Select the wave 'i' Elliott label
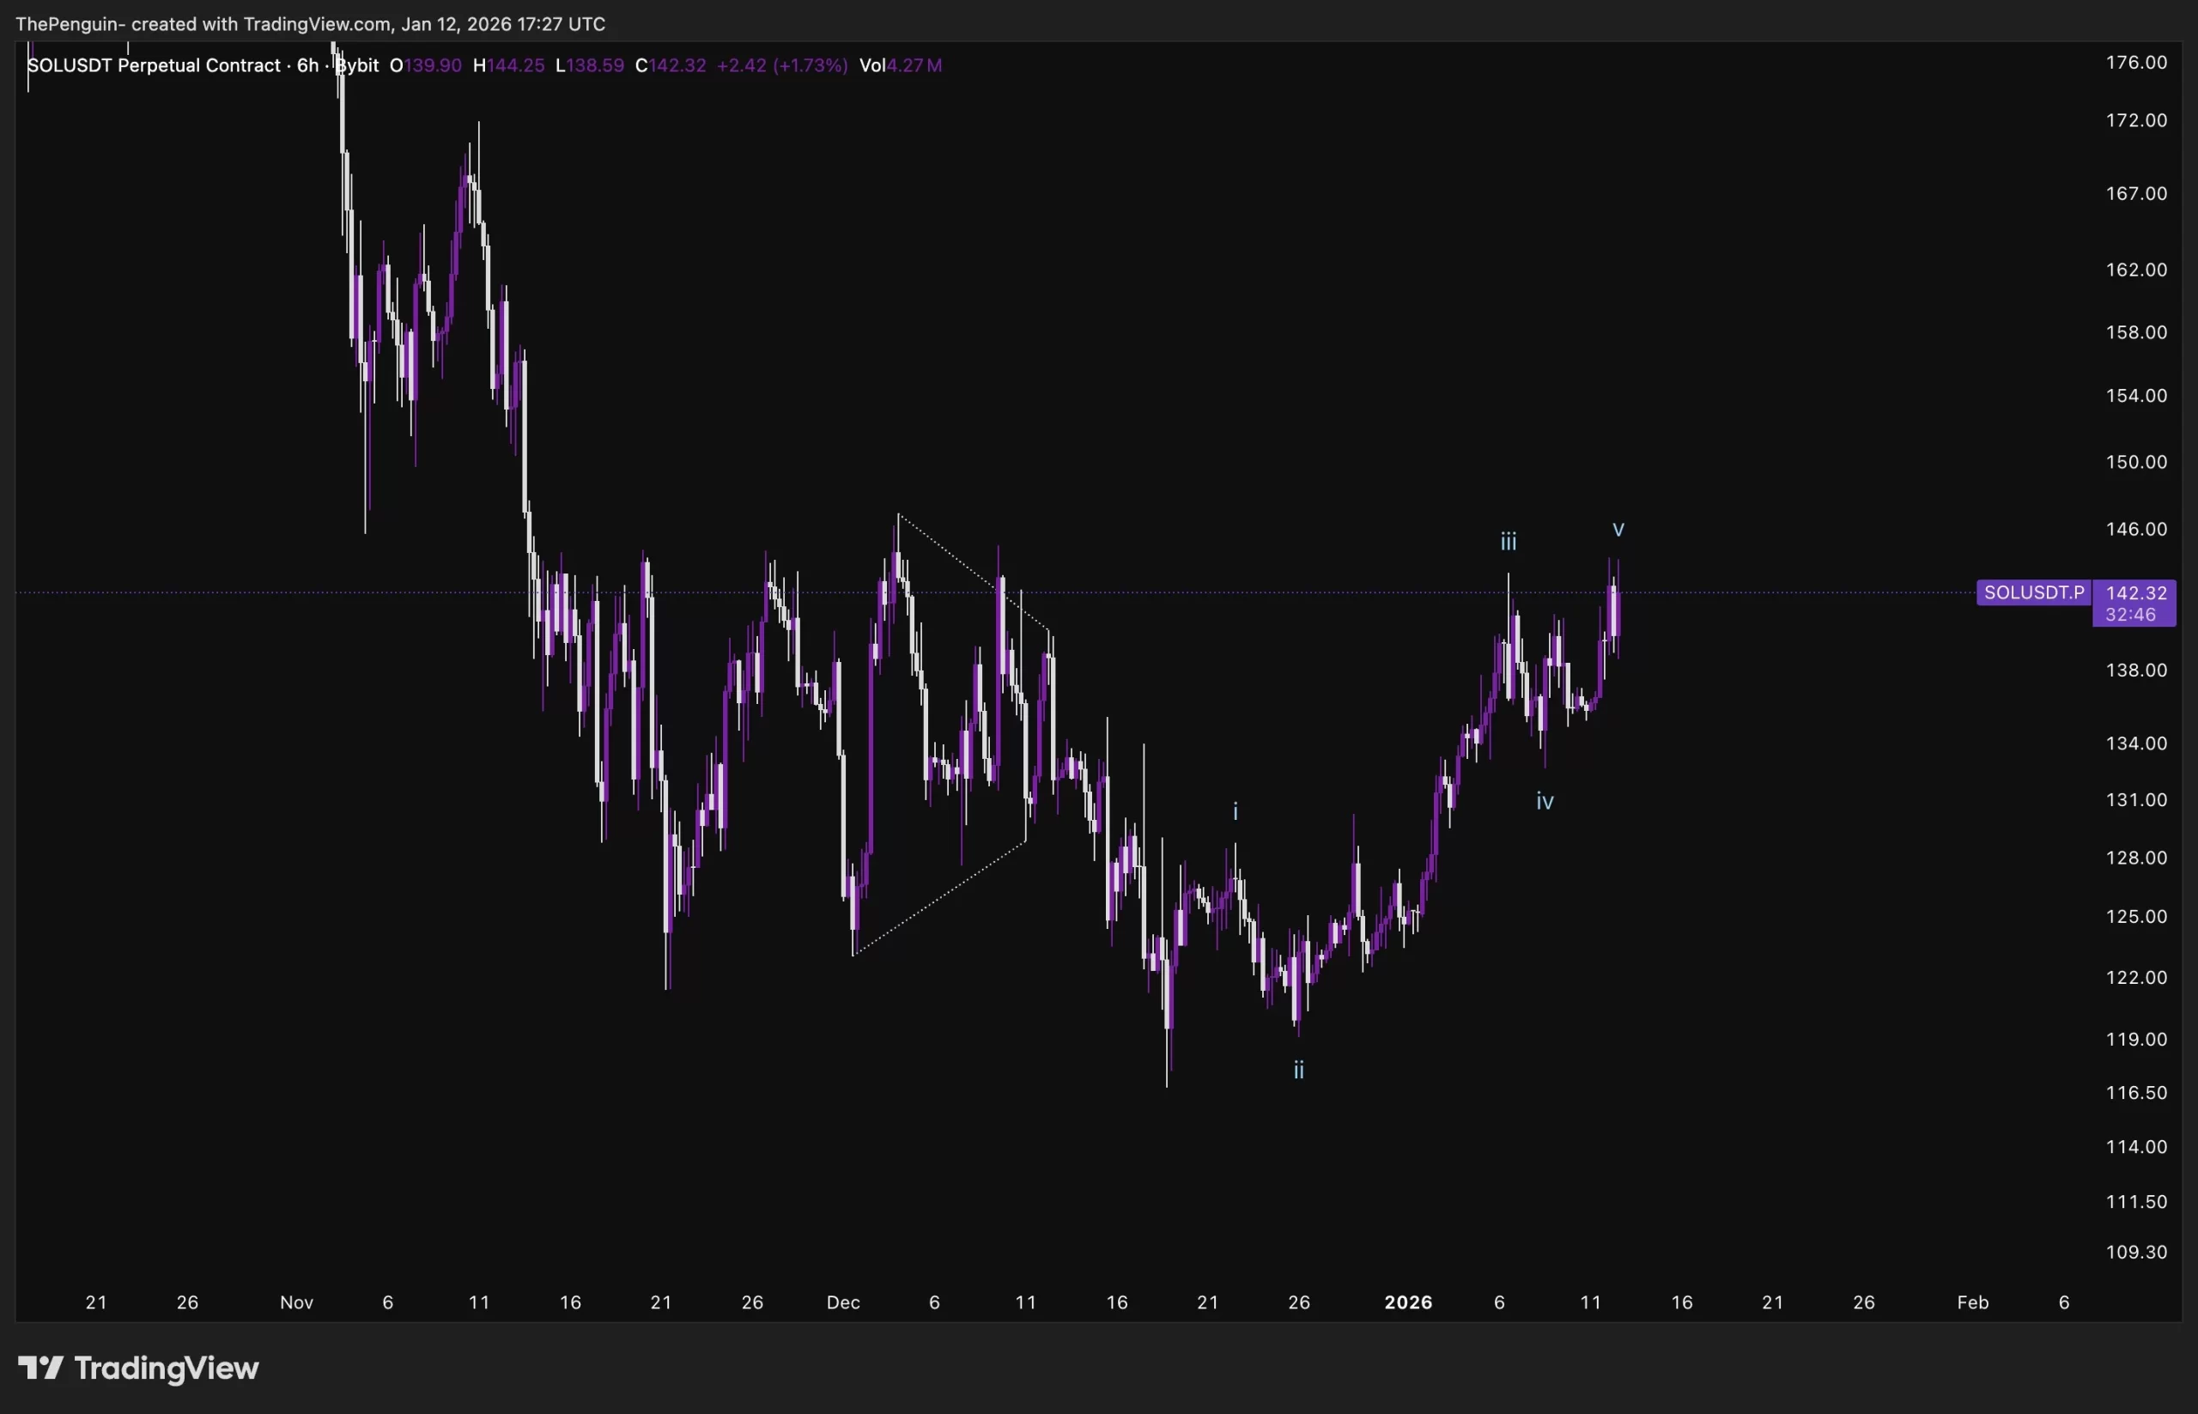Image resolution: width=2198 pixels, height=1414 pixels. tap(1235, 810)
